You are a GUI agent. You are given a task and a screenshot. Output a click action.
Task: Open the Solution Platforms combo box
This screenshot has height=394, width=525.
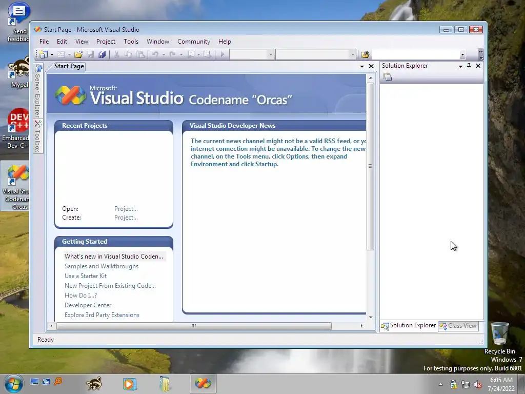[x=315, y=54]
